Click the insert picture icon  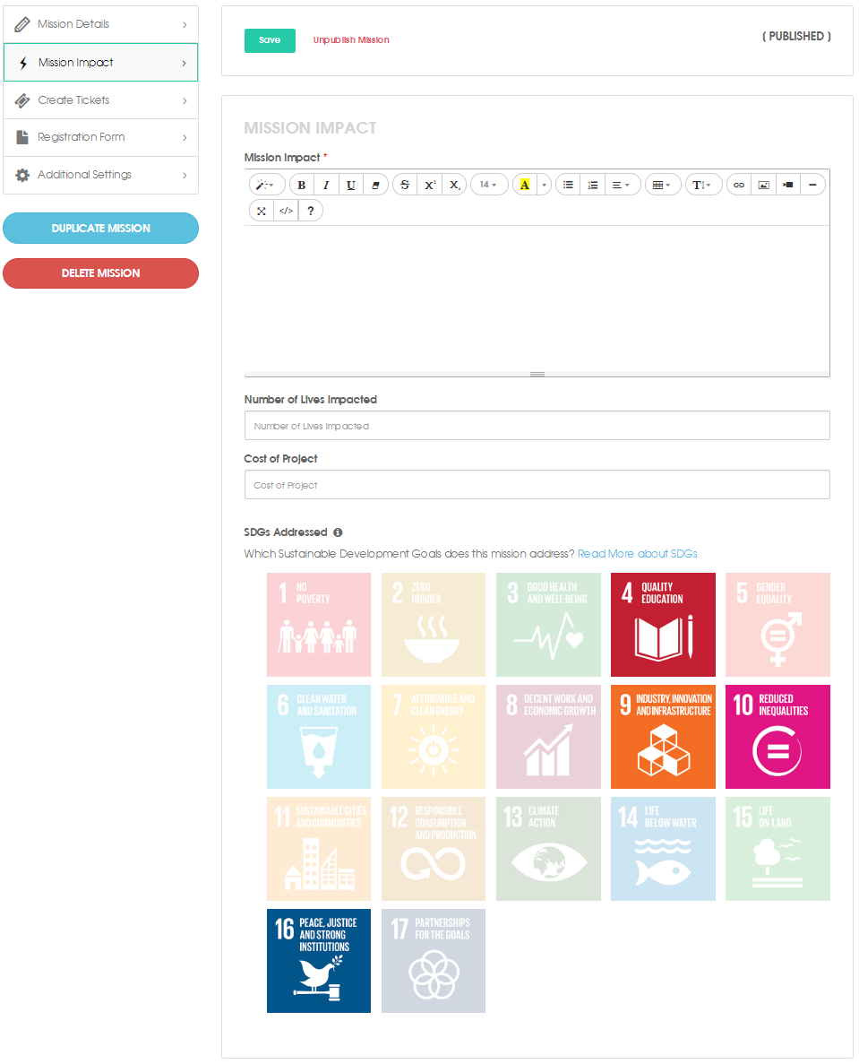click(x=763, y=185)
